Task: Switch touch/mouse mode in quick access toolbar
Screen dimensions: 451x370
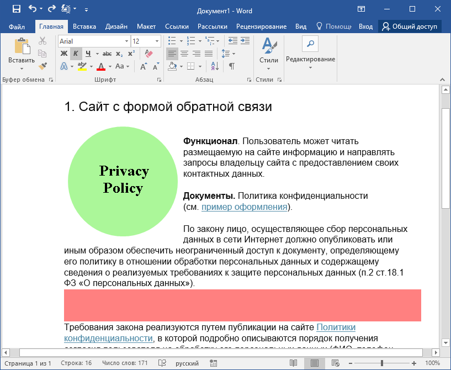Action: click(66, 9)
